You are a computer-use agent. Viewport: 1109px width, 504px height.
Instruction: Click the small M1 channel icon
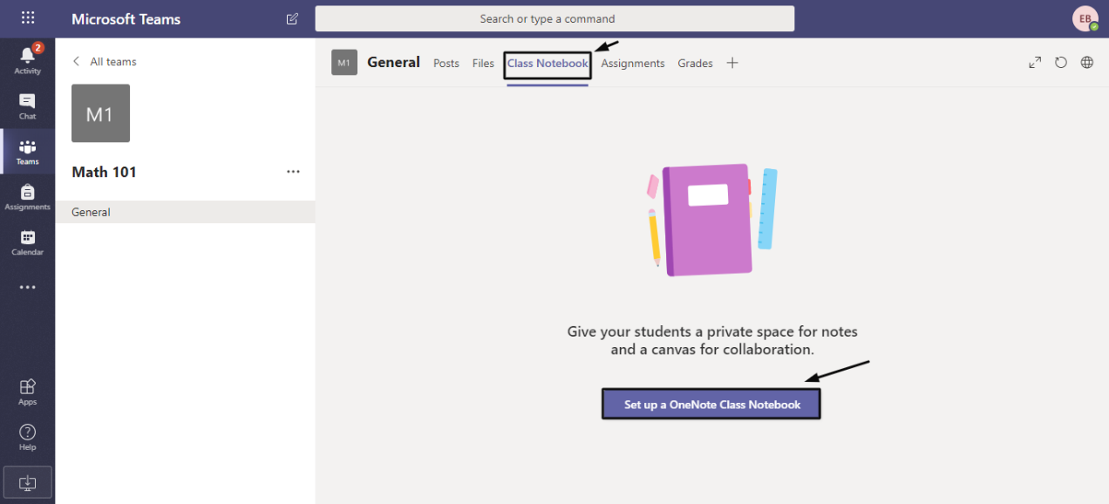pos(344,63)
